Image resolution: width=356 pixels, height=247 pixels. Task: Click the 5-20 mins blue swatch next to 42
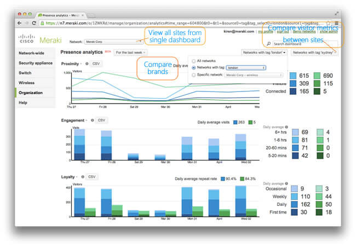tap(295, 156)
